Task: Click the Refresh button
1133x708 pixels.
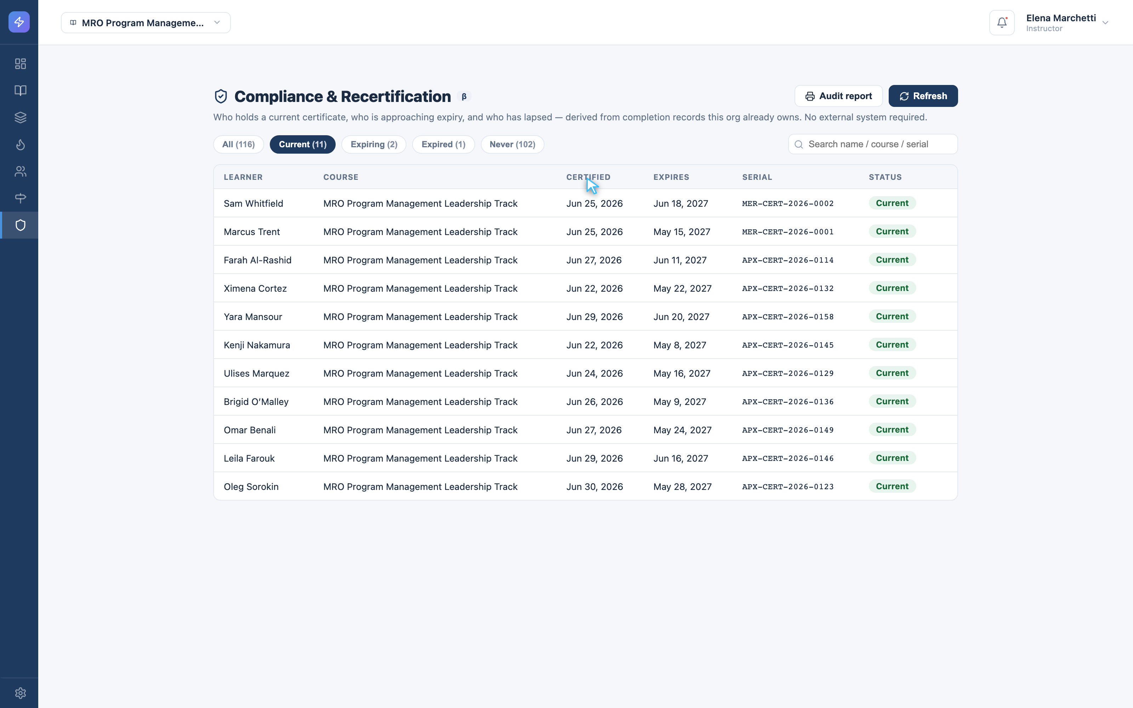Action: 923,96
